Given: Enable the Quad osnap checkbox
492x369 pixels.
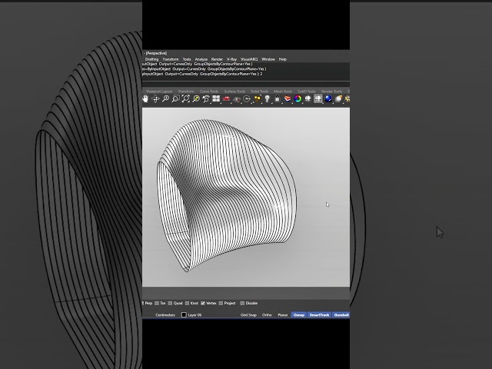Looking at the screenshot, I should 170,303.
